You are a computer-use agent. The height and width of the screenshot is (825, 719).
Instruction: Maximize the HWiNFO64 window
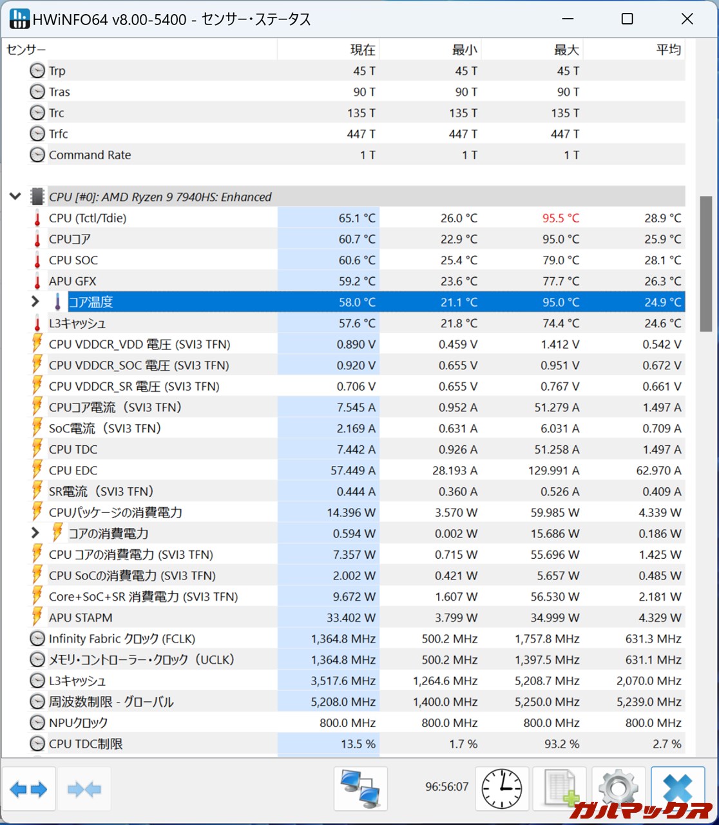(x=627, y=19)
